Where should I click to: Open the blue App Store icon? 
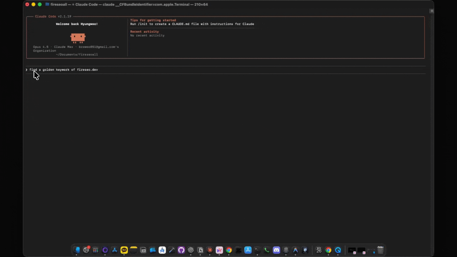(x=248, y=250)
